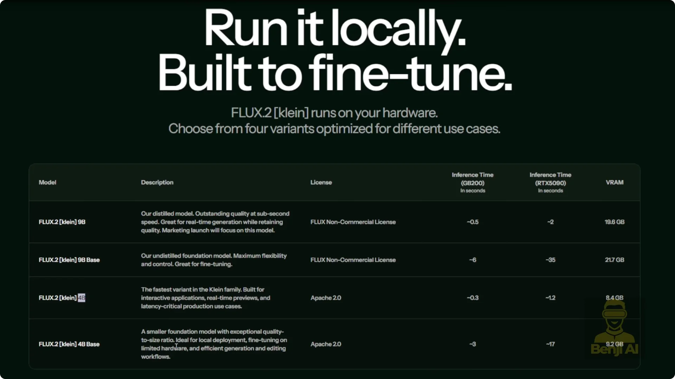Select the FLUX.2 [klein] 9B model name
Screen dimensions: 675x379
pyautogui.click(x=62, y=222)
